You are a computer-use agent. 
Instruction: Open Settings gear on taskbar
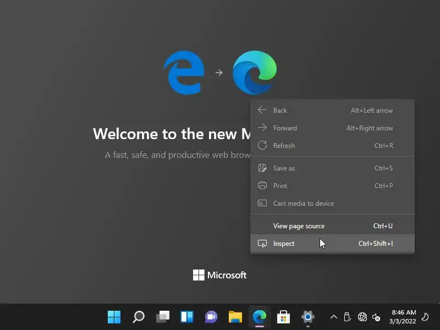click(308, 317)
